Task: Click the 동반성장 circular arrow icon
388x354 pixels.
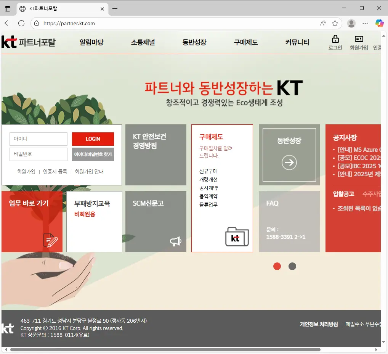Action: (289, 162)
